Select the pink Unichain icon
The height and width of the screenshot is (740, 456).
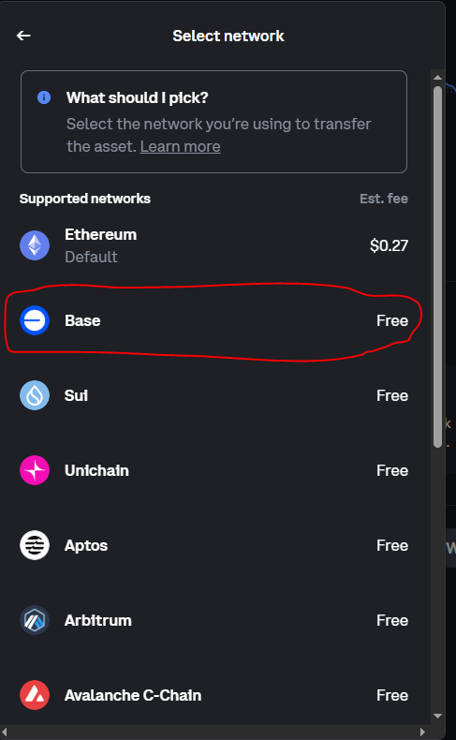[35, 470]
